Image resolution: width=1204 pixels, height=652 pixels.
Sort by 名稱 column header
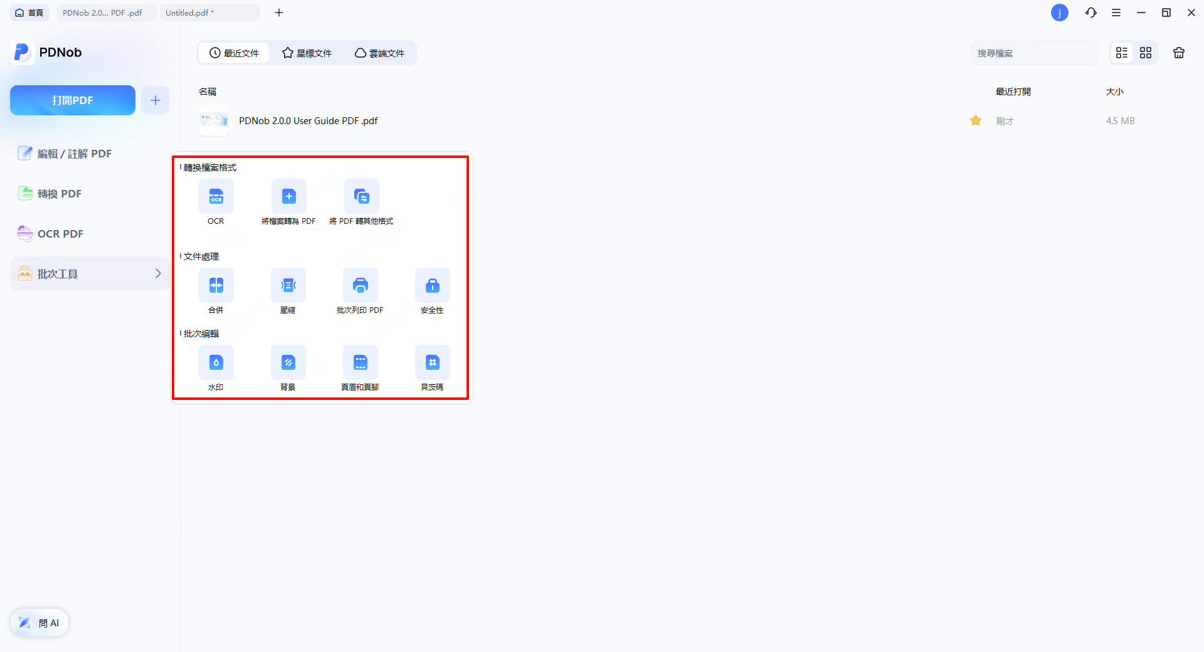(208, 92)
